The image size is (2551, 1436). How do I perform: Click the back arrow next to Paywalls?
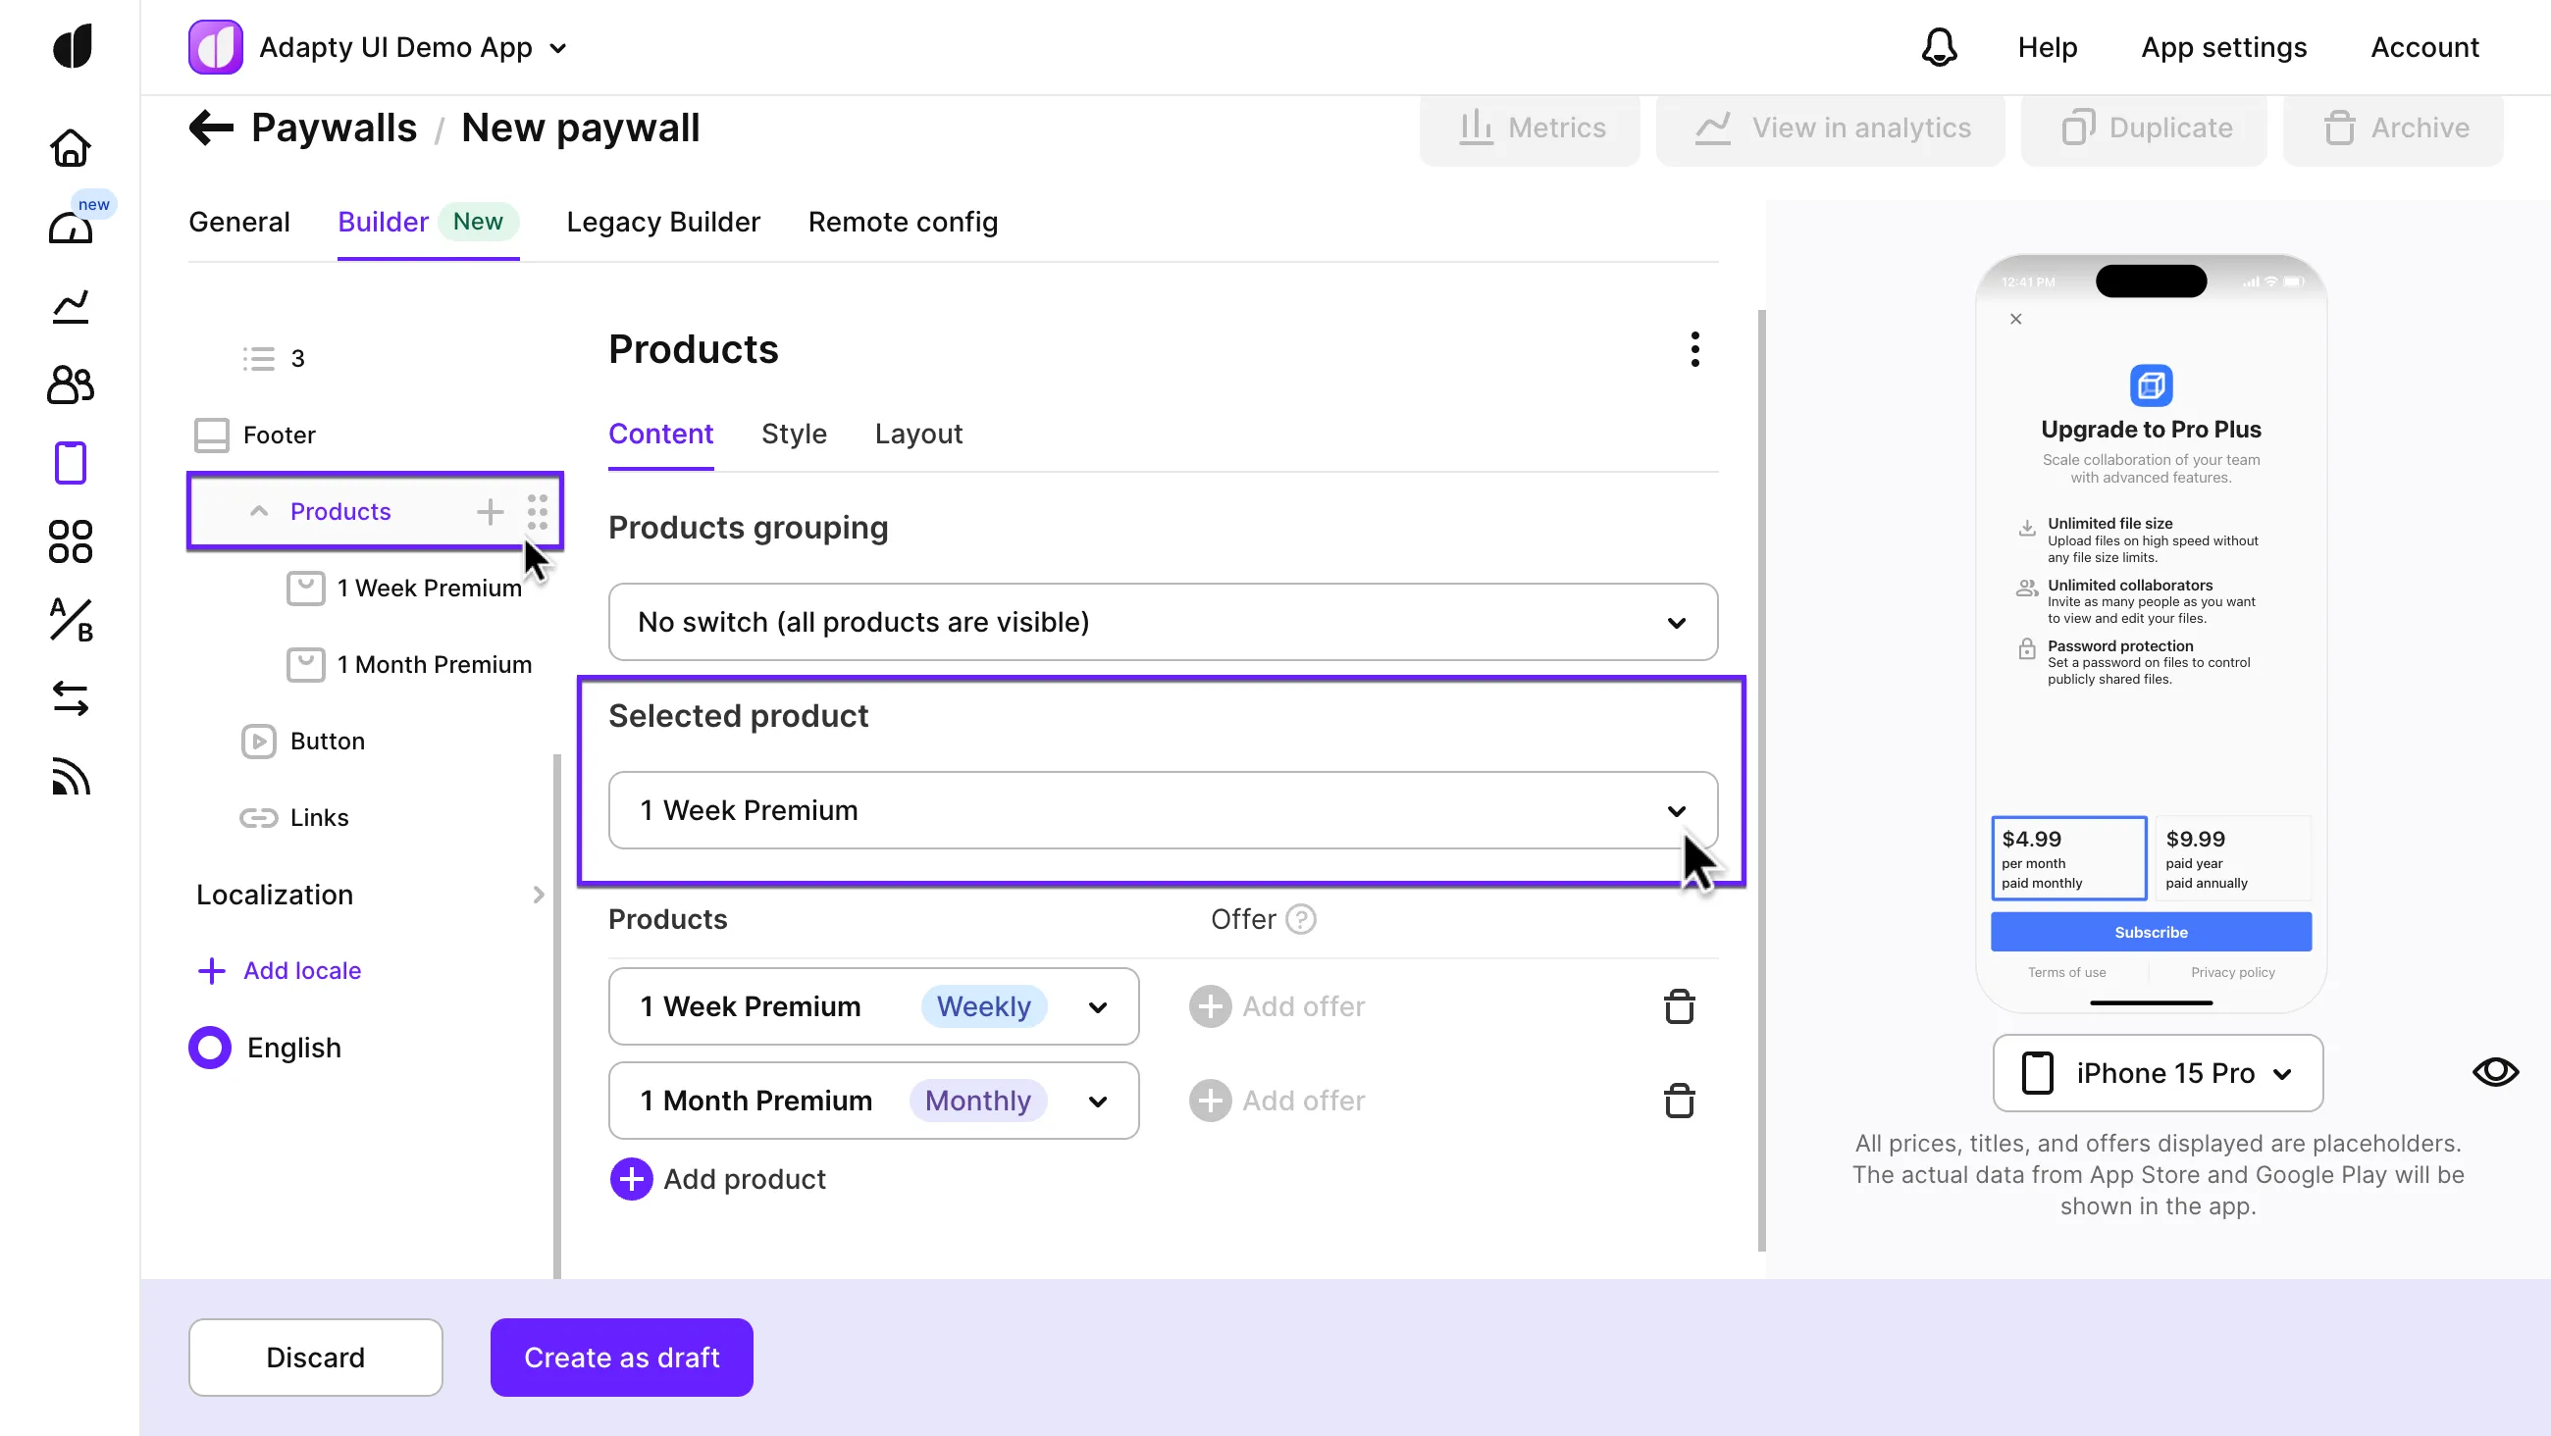[x=211, y=128]
